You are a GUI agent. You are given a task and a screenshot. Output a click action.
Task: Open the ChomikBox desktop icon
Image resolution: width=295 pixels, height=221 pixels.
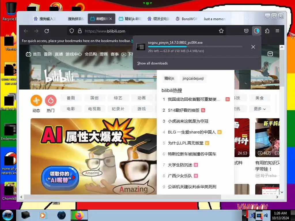tap(10, 191)
